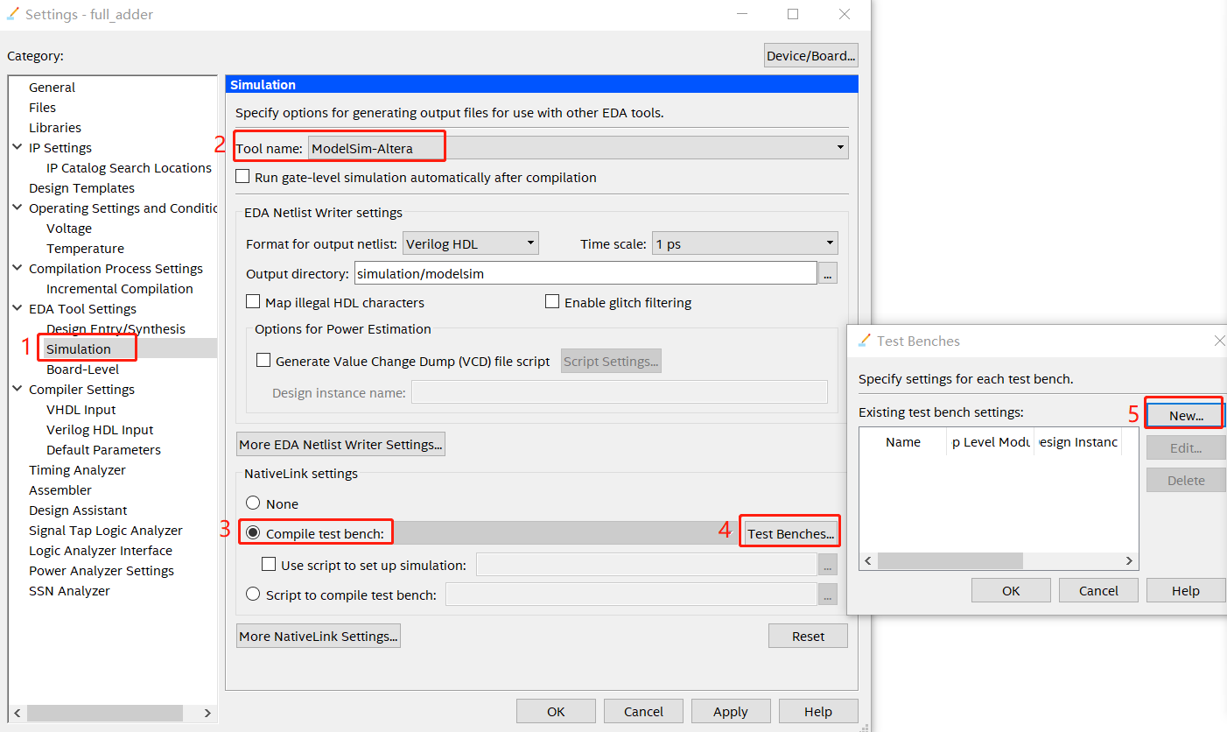
Task: Open More EDA Netlist Writer Settings
Action: (341, 444)
